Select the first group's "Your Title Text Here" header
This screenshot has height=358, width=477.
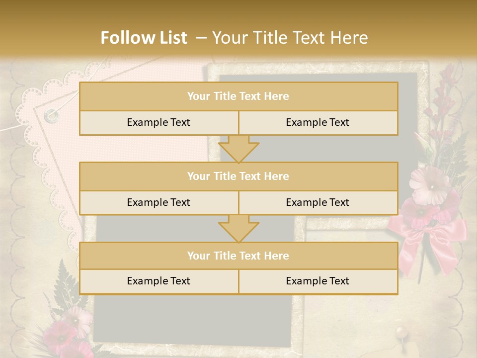(238, 96)
